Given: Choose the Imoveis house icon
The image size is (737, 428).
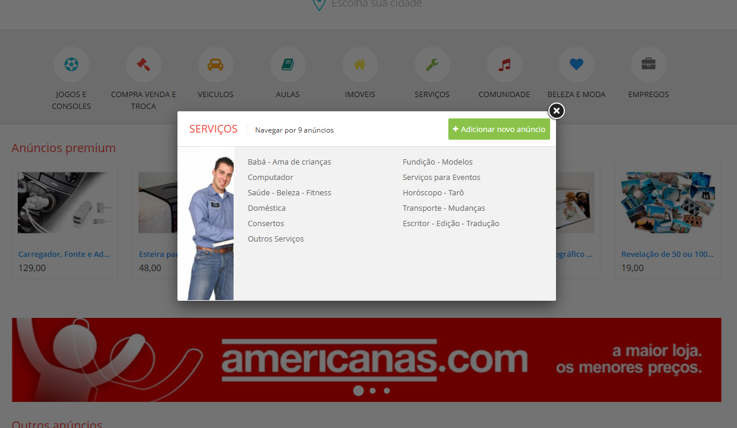Looking at the screenshot, I should point(360,64).
